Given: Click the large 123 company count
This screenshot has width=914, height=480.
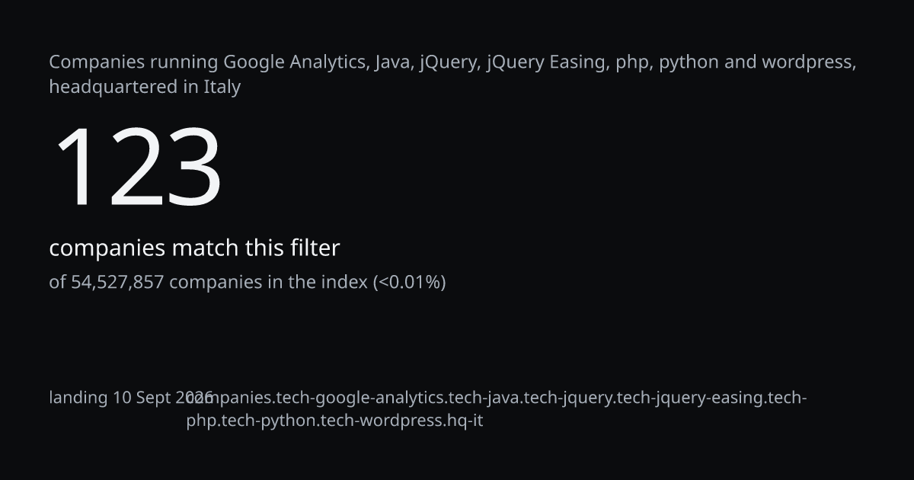Looking at the screenshot, I should coord(137,168).
